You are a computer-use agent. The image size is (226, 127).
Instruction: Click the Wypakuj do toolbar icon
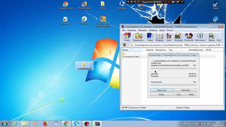138,37
